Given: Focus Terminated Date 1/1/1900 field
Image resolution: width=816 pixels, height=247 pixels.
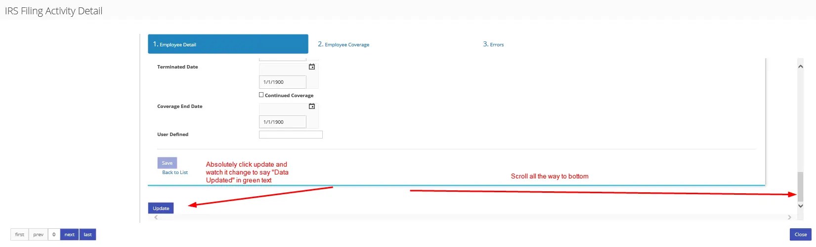Looking at the screenshot, I should [x=283, y=82].
